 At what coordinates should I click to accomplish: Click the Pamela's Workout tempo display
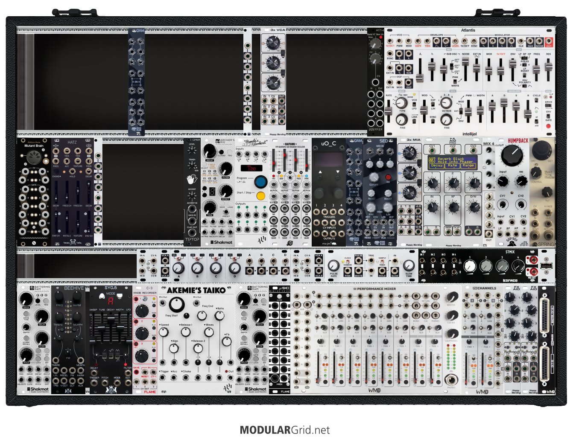(x=251, y=168)
